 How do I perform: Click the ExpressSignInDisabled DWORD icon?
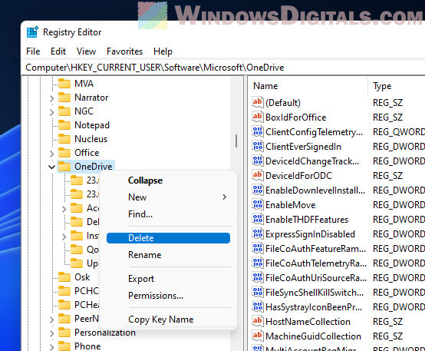click(258, 234)
